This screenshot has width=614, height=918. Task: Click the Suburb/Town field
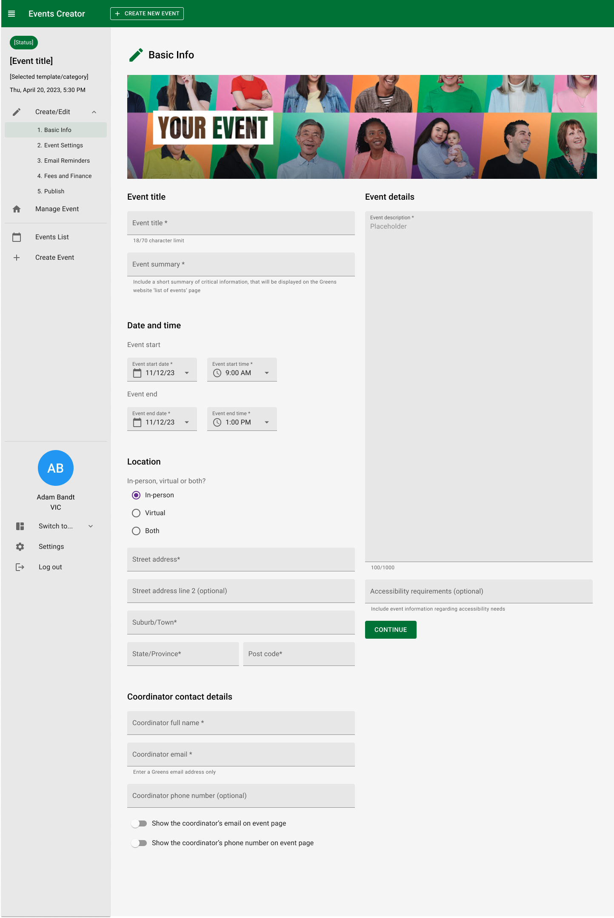[241, 623]
